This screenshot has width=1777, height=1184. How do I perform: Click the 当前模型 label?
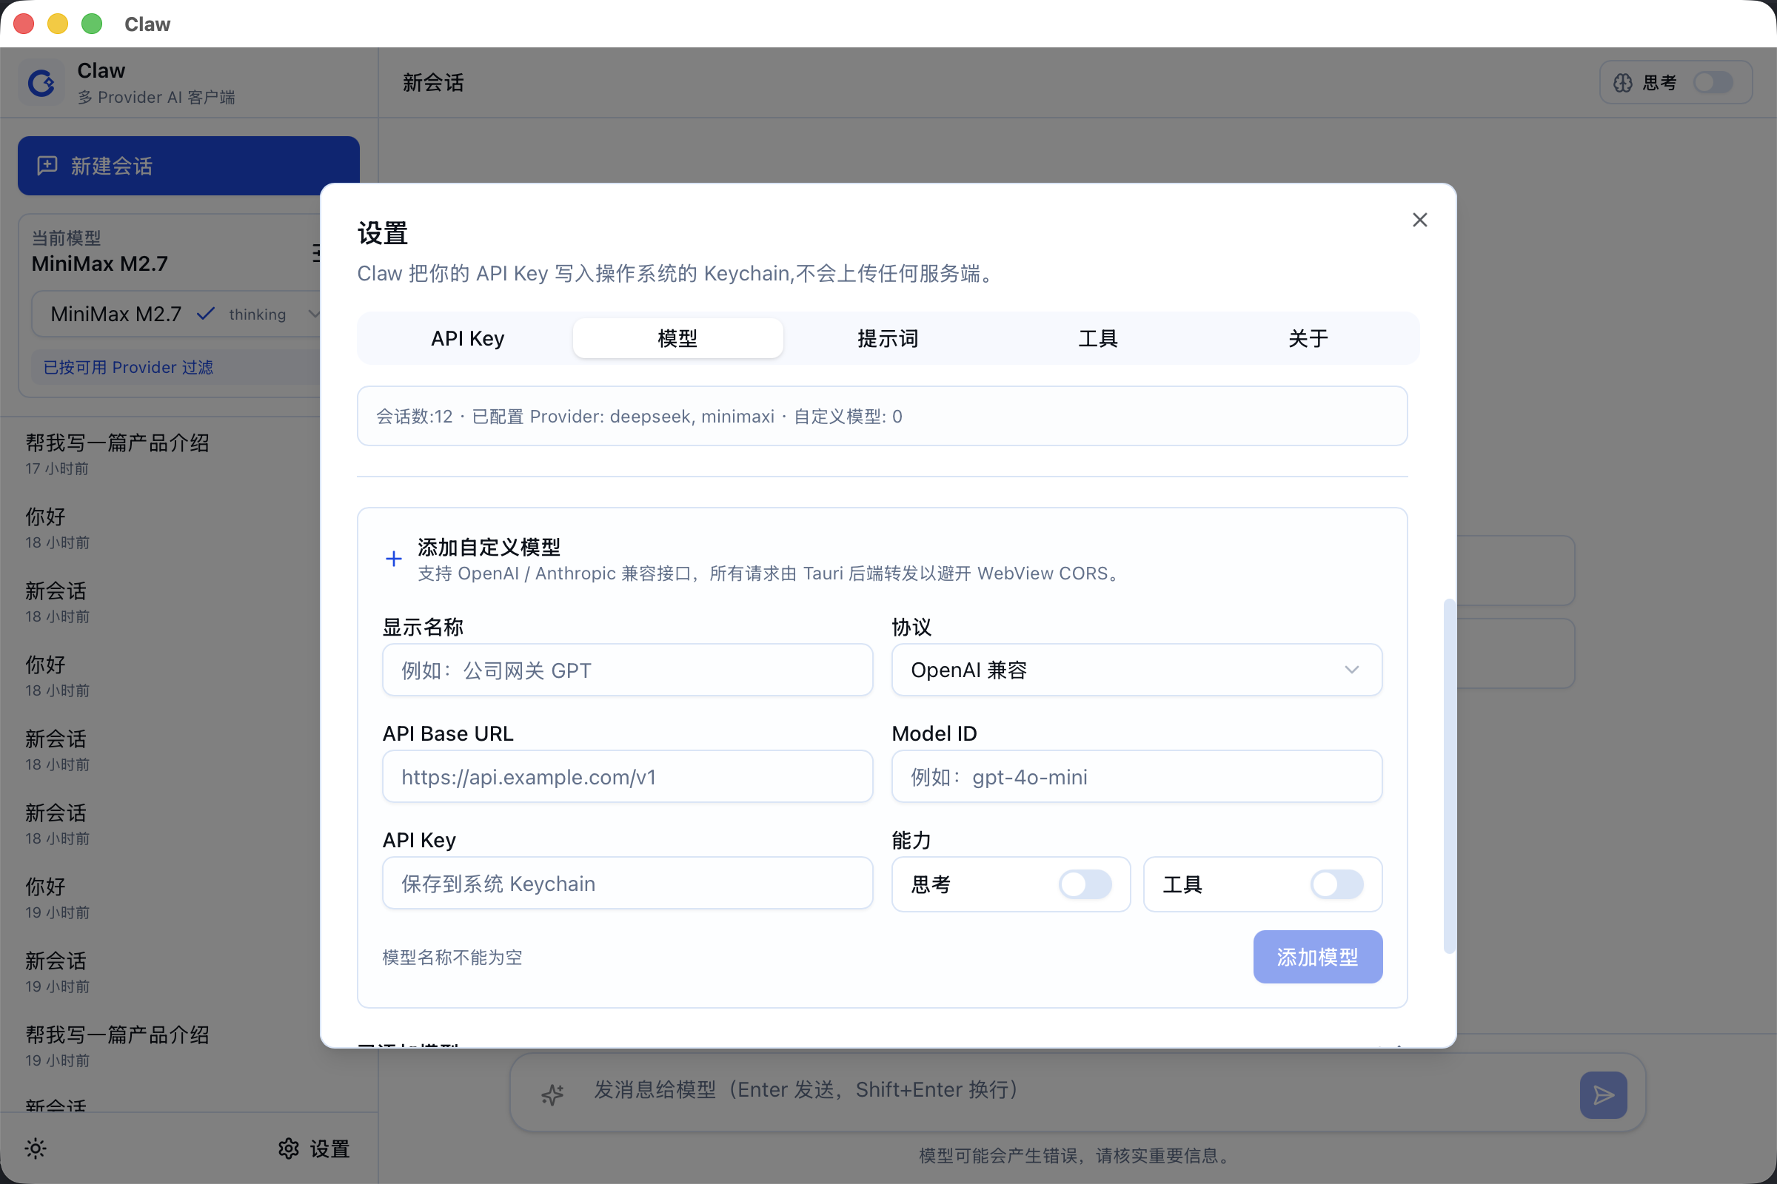pyautogui.click(x=67, y=238)
